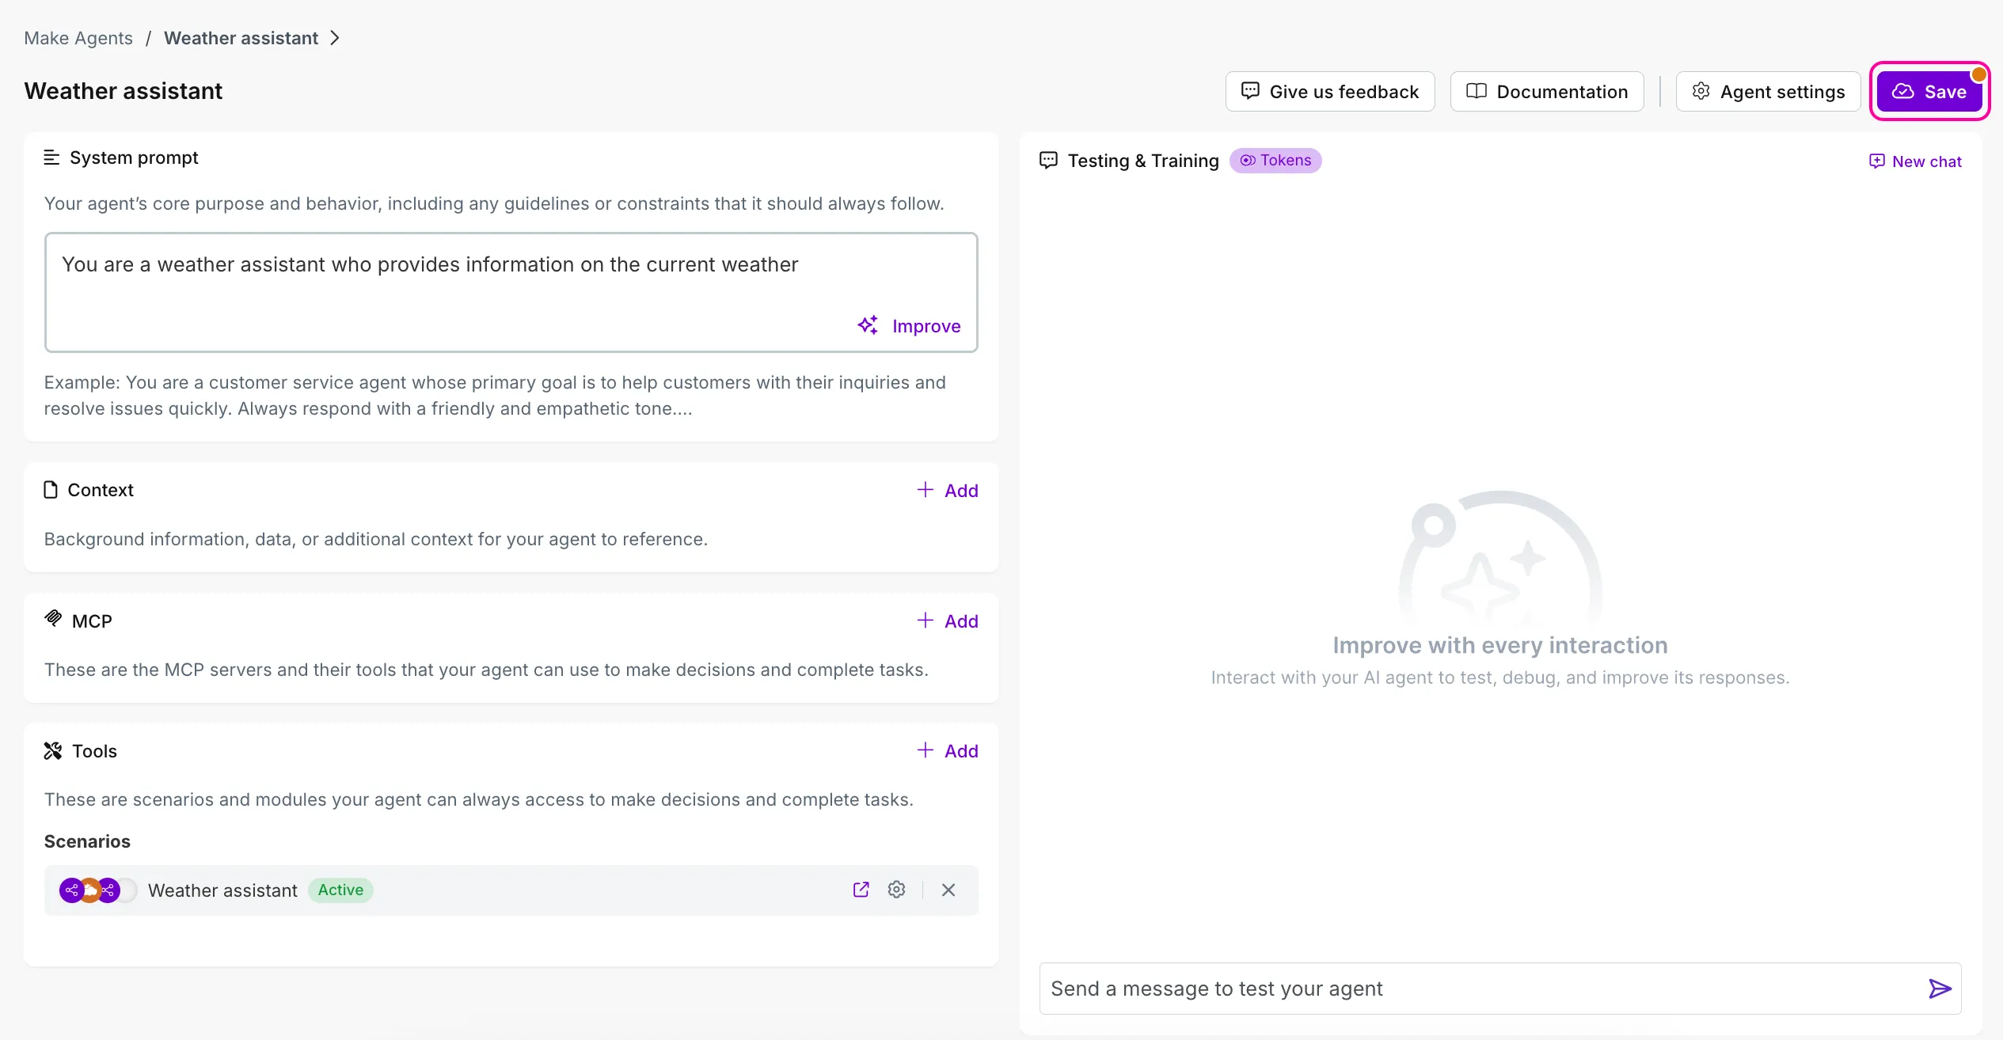Click the Tools section wrench icon

tap(53, 750)
